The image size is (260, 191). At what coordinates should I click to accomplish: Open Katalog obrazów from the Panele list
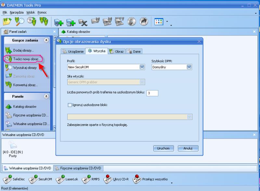coord(21,107)
